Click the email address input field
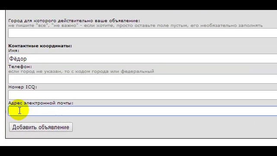This screenshot has height=156, width=277. (x=142, y=111)
